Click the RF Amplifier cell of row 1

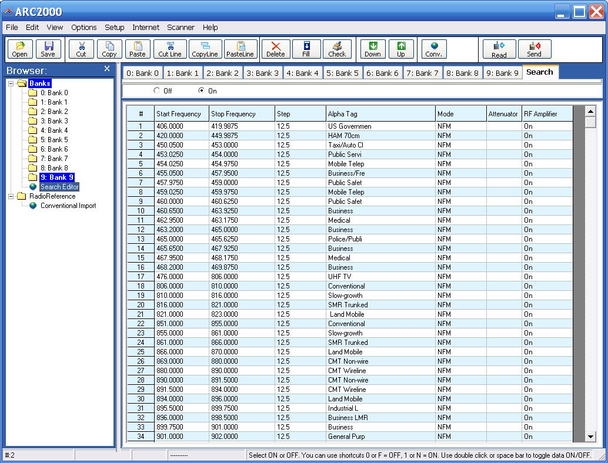click(547, 126)
